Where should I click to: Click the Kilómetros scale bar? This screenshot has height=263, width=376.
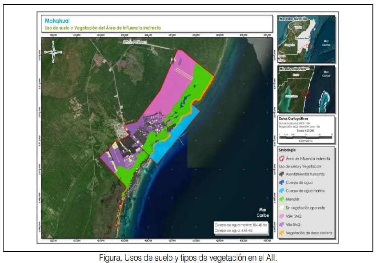[x=306, y=137]
